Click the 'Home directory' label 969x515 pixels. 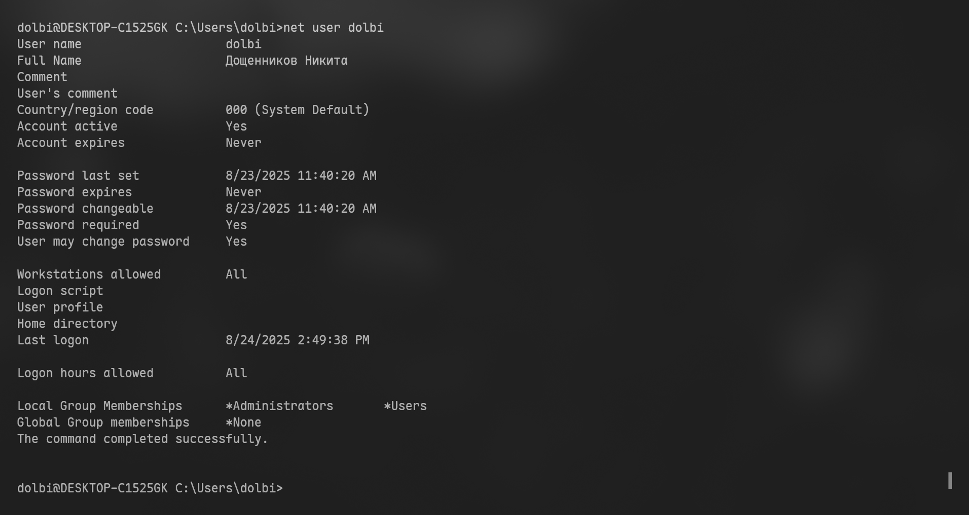tap(67, 324)
